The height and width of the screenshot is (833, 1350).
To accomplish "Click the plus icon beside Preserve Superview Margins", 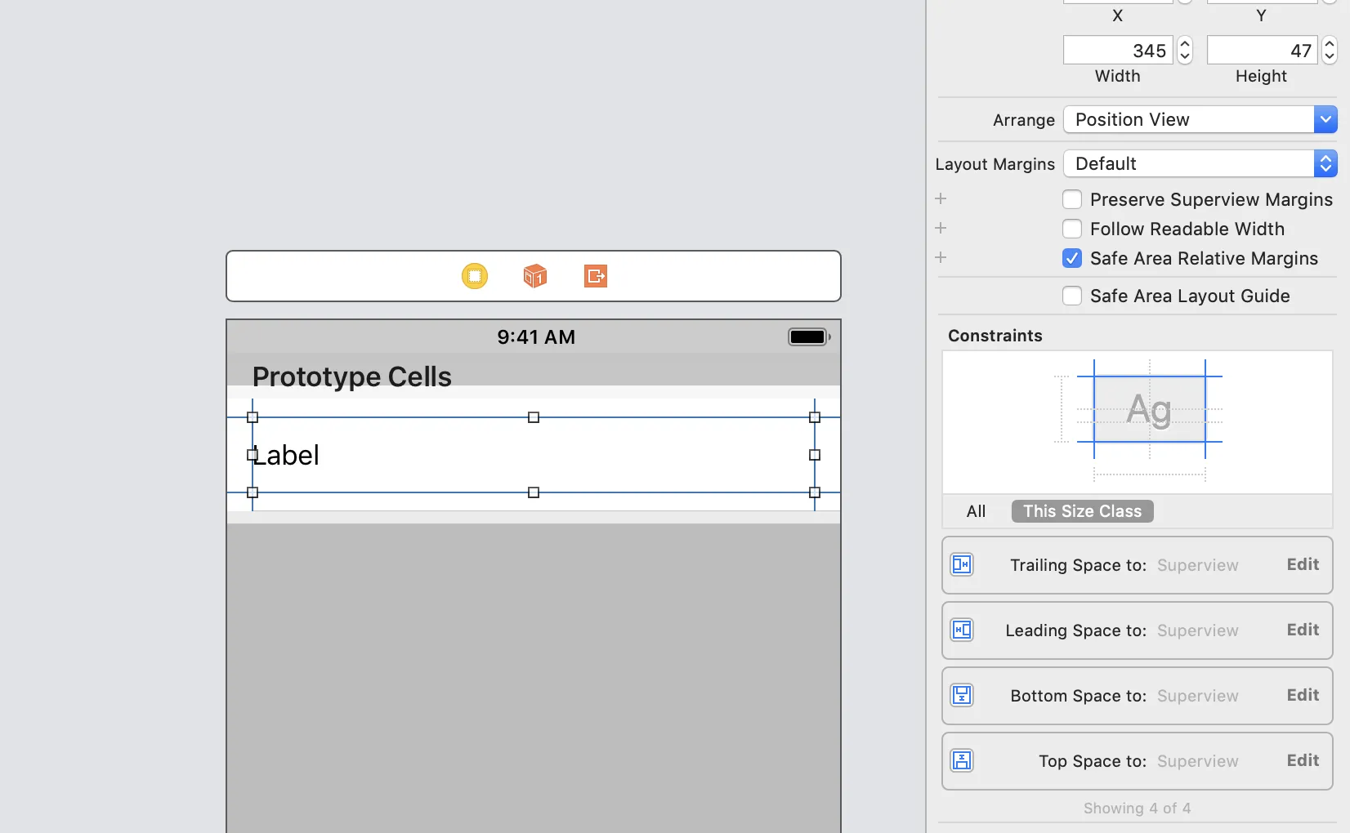I will [x=941, y=199].
